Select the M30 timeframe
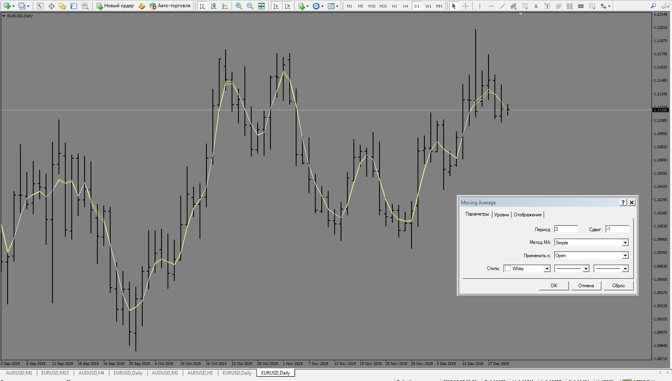Viewport: 672px width, 381px height. [x=383, y=6]
